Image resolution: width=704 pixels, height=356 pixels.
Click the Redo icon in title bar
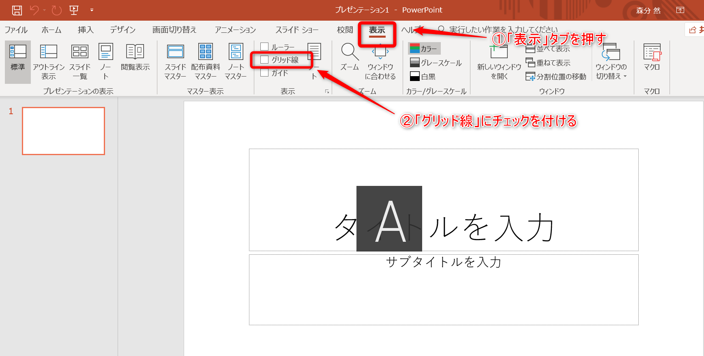coord(57,10)
